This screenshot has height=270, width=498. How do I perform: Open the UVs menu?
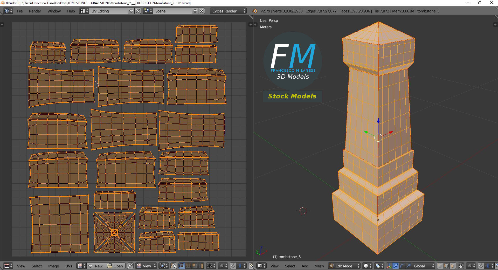(x=69, y=266)
